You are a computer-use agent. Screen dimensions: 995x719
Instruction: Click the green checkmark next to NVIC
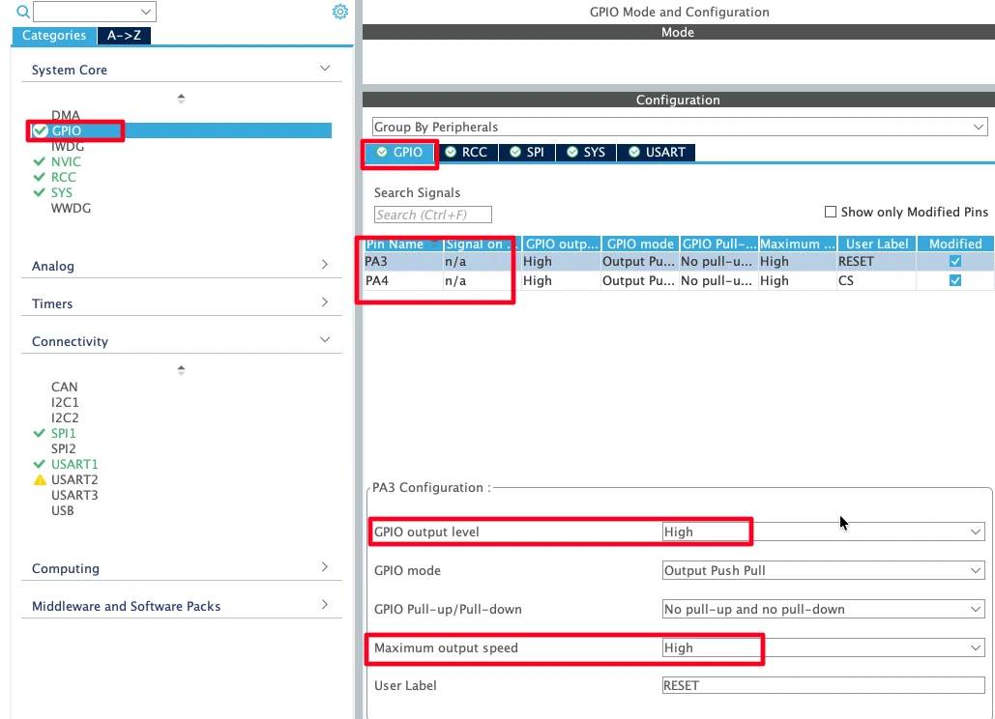(40, 162)
